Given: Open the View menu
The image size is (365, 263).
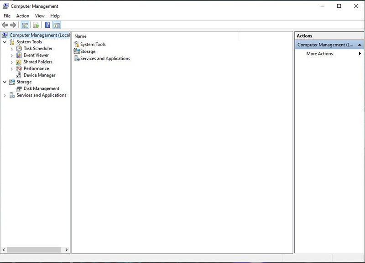Looking at the screenshot, I should (40, 16).
